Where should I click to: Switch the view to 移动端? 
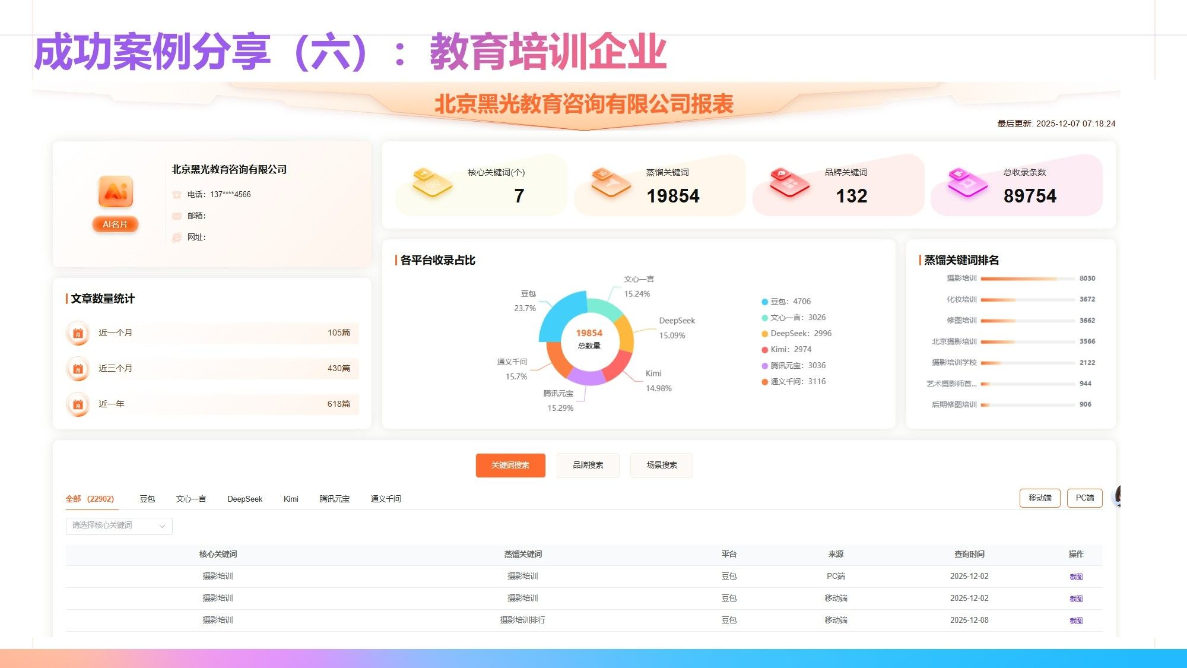[x=1039, y=498]
